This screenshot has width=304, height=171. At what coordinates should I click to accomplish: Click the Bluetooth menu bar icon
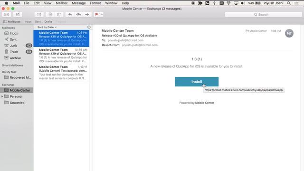214,3
